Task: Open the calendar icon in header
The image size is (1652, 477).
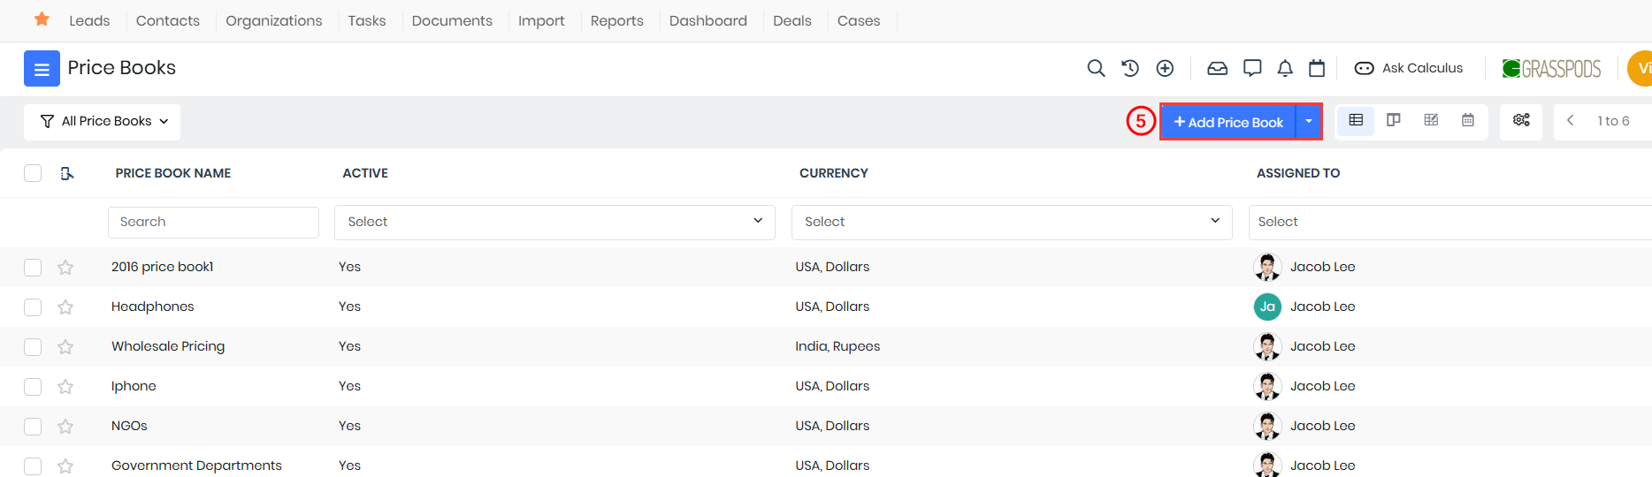Action: pyautogui.click(x=1317, y=68)
